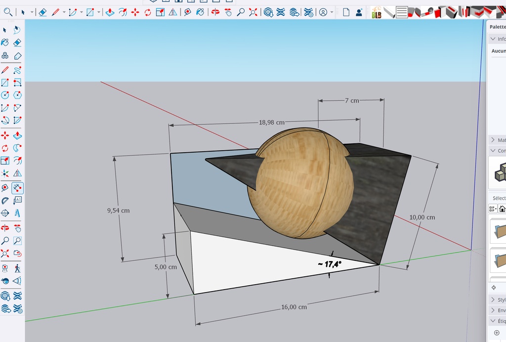Select the Circle drawing tool

click(x=5, y=95)
